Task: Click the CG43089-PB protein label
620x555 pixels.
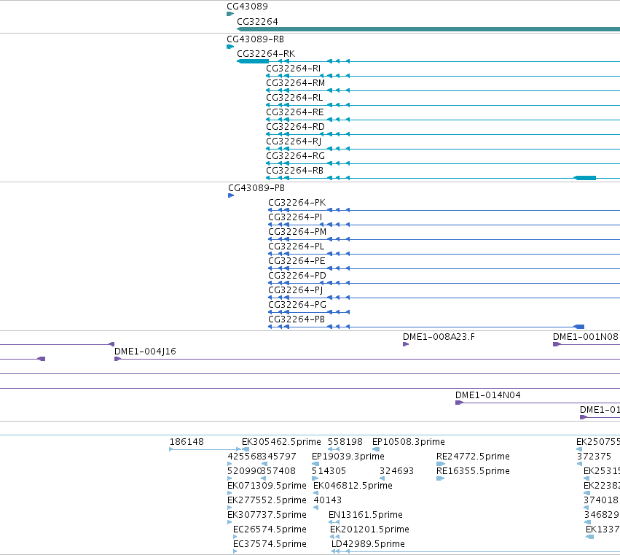Action: [x=256, y=188]
